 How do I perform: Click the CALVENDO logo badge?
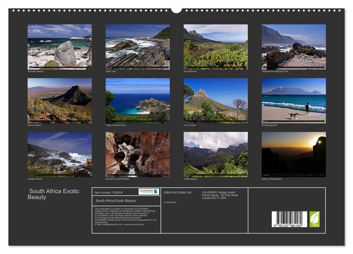(x=149, y=192)
